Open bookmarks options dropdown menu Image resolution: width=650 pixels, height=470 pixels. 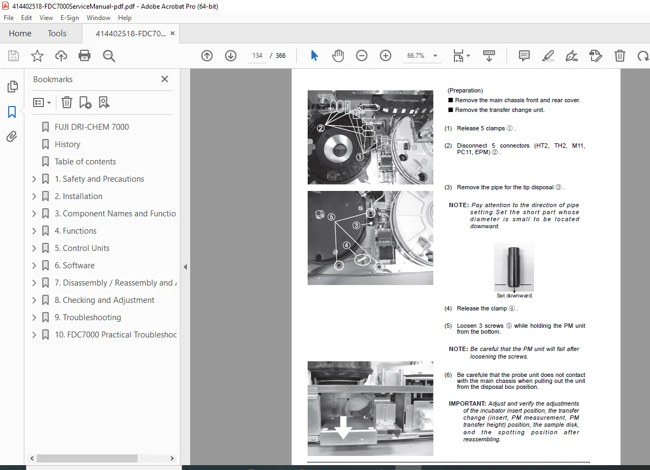(x=42, y=102)
